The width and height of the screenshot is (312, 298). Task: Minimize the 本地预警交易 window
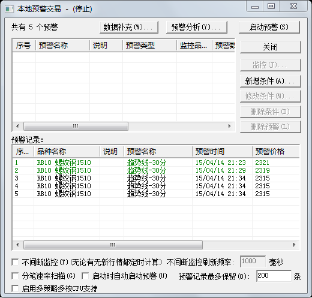(x=255, y=7)
